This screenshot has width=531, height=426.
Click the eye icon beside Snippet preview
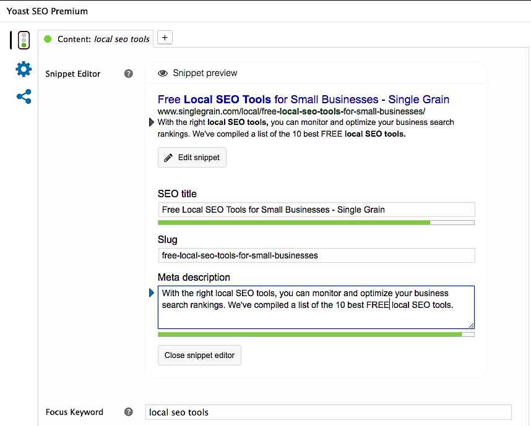(163, 73)
